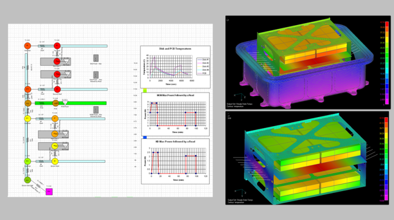Open the HD Max Power followed by a Read plot
Image resolution: width=394 pixels, height=220 pixels.
[175, 161]
